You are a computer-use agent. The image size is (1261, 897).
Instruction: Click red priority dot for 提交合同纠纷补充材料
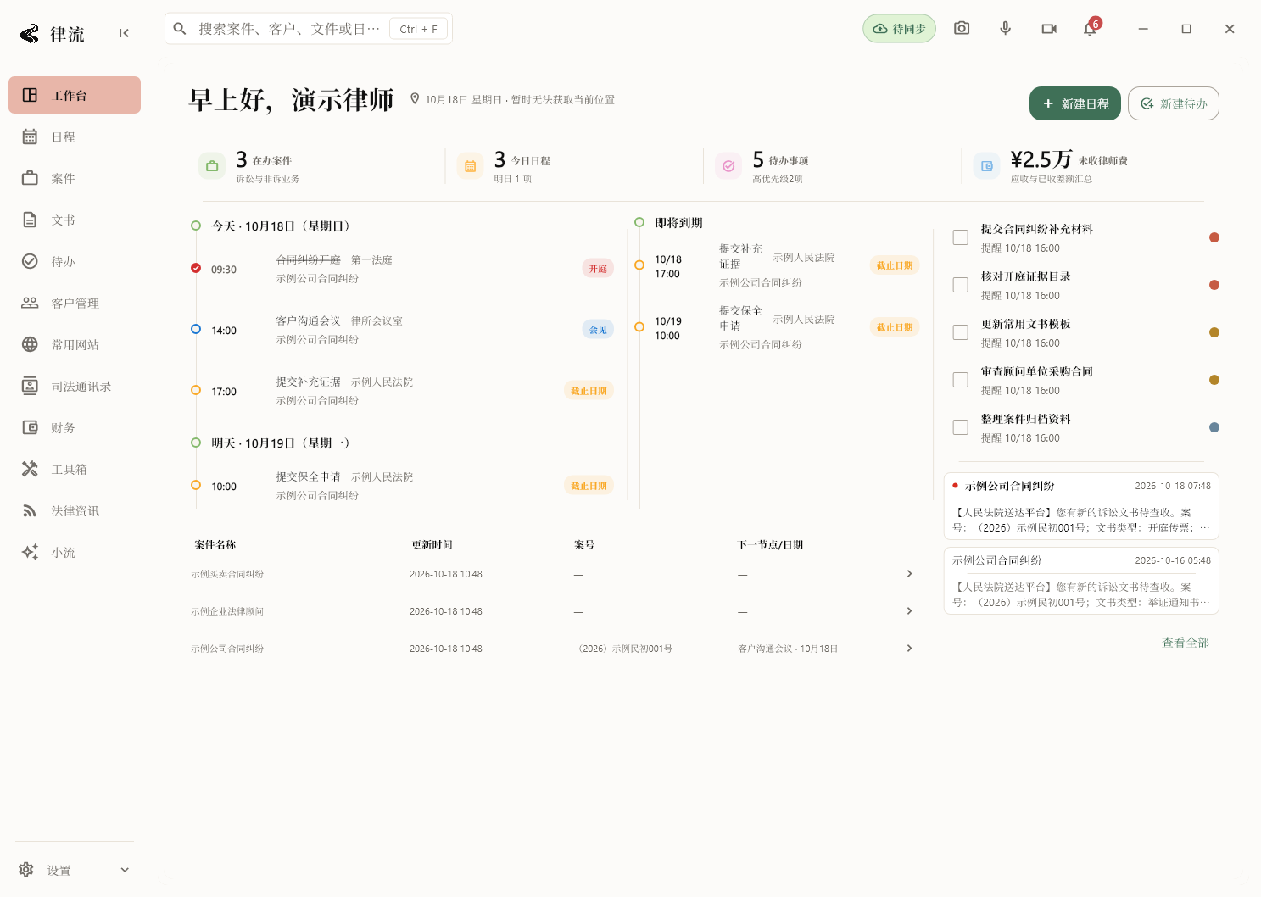coord(1214,237)
